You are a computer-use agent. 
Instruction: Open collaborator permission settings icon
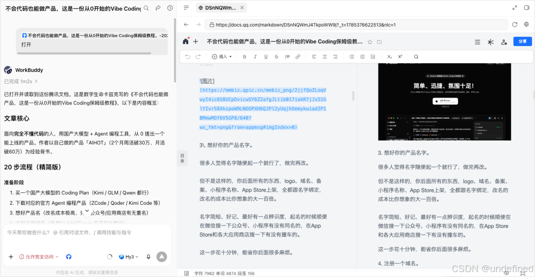(x=504, y=42)
